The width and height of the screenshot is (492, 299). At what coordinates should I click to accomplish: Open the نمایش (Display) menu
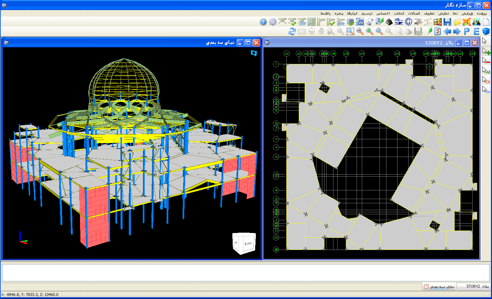pyautogui.click(x=444, y=13)
